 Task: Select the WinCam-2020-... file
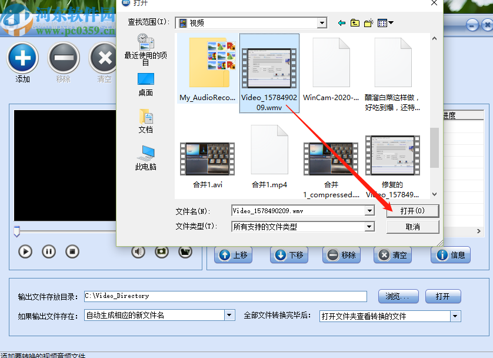pos(331,68)
